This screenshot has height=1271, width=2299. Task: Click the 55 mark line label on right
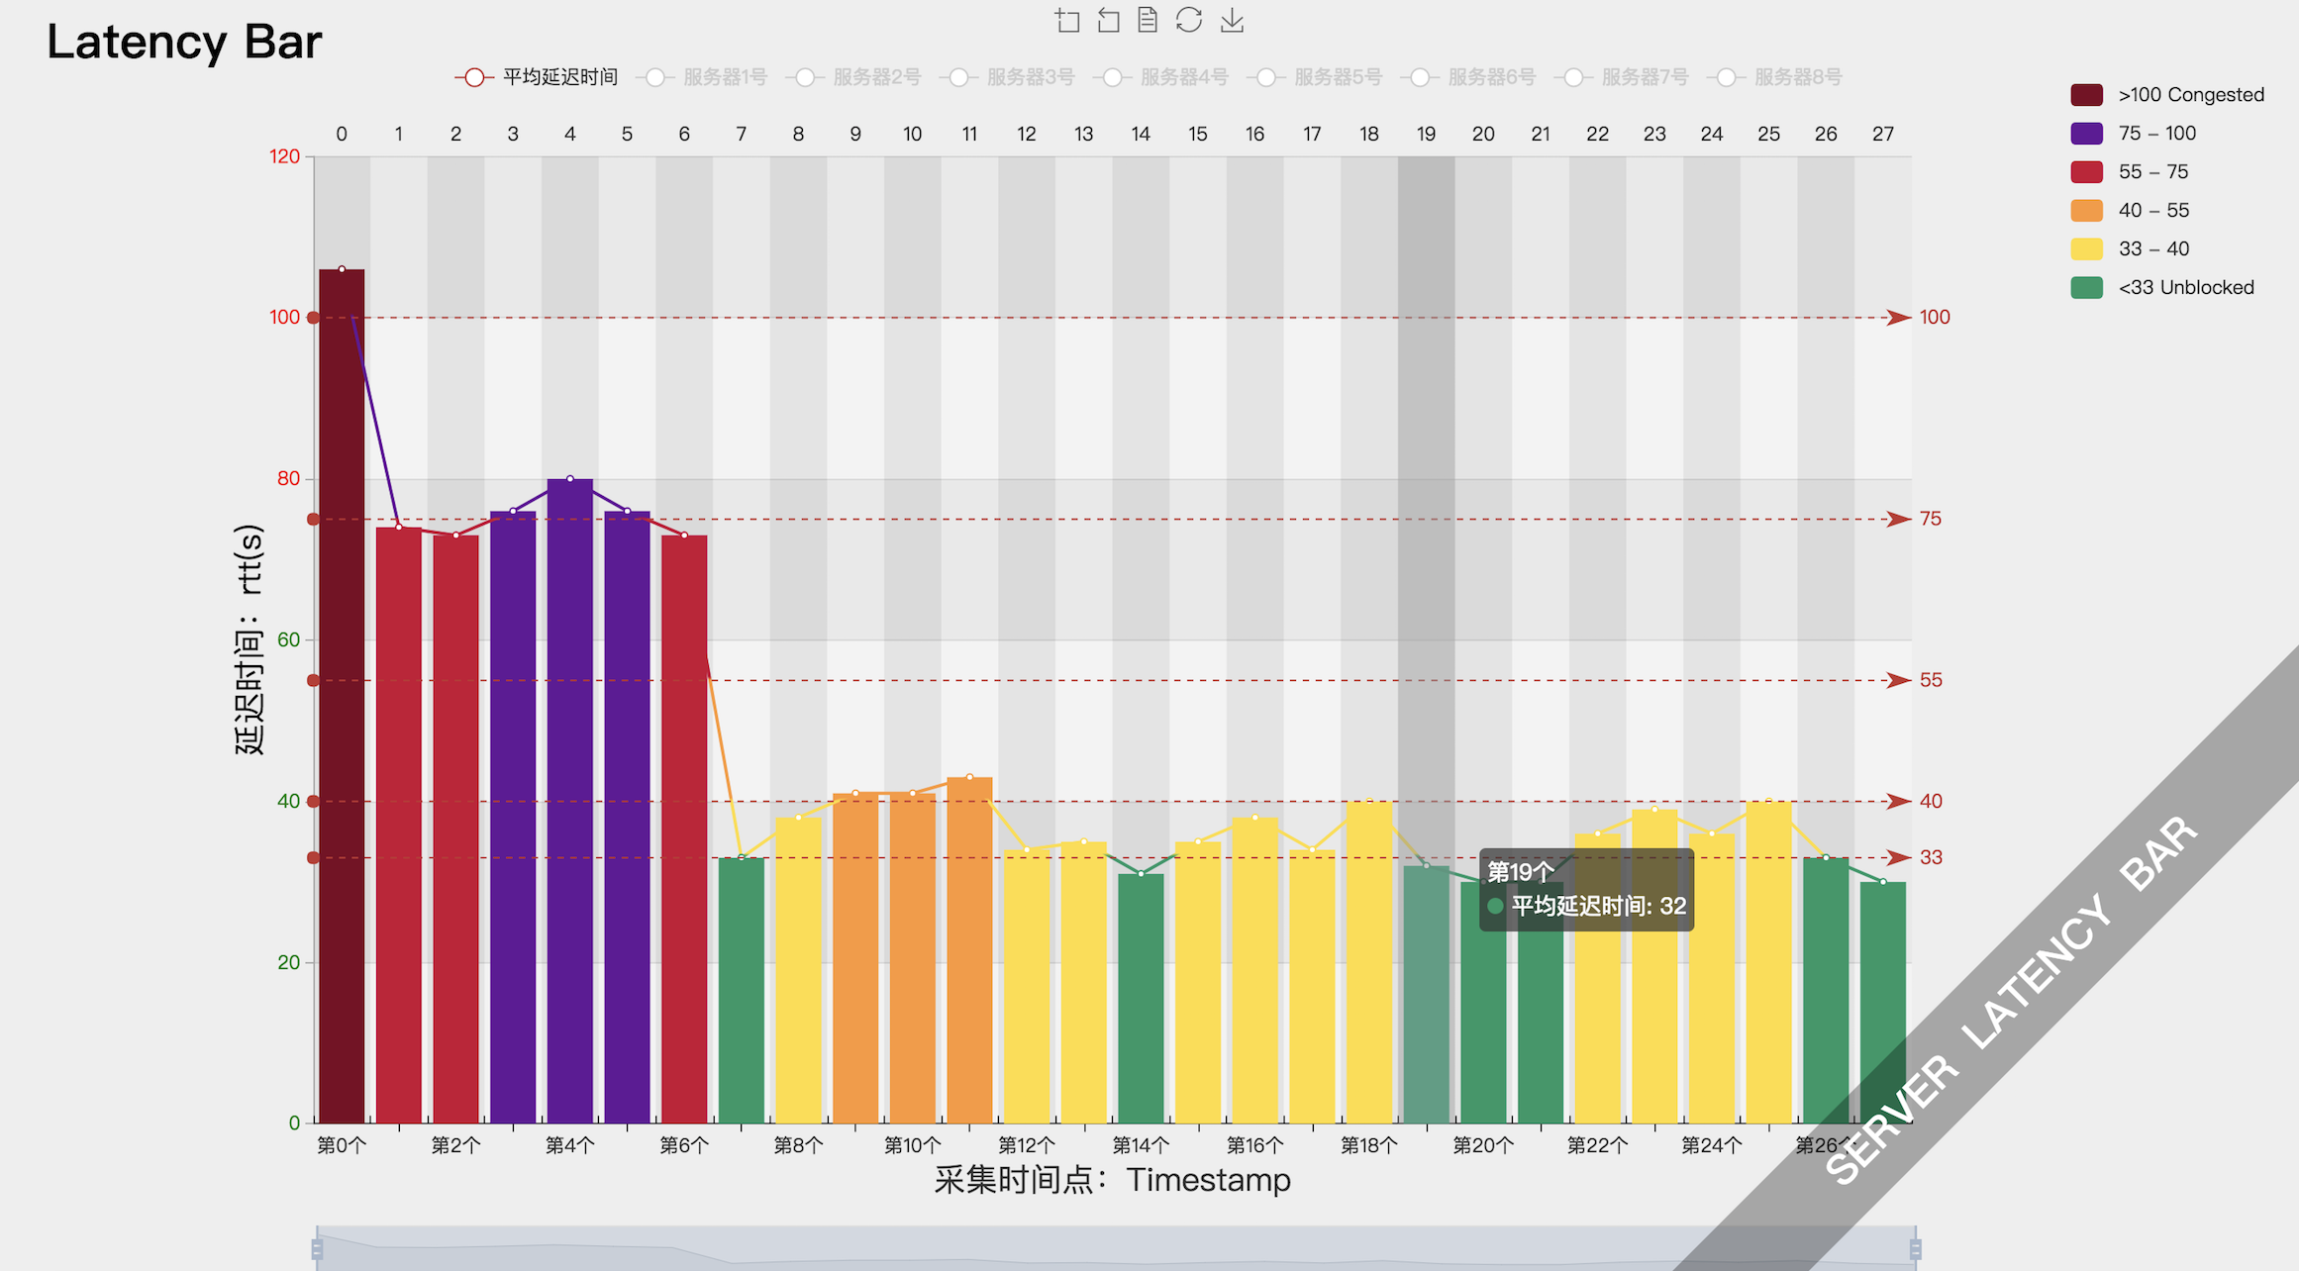click(x=1931, y=680)
